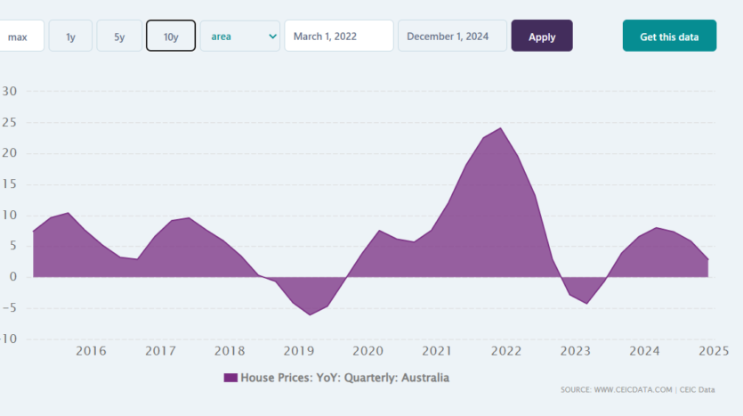Viewport: 743px width, 416px height.
Task: Switch chart range to 5y
Action: tap(119, 37)
